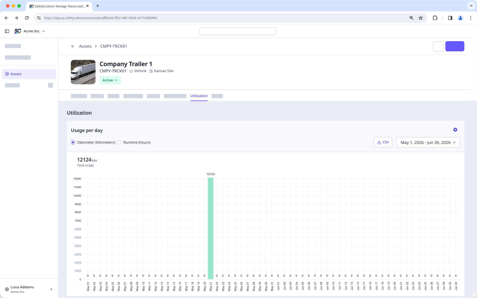Close the SafetyCulture browser tab
477x298 pixels.
coord(87,6)
